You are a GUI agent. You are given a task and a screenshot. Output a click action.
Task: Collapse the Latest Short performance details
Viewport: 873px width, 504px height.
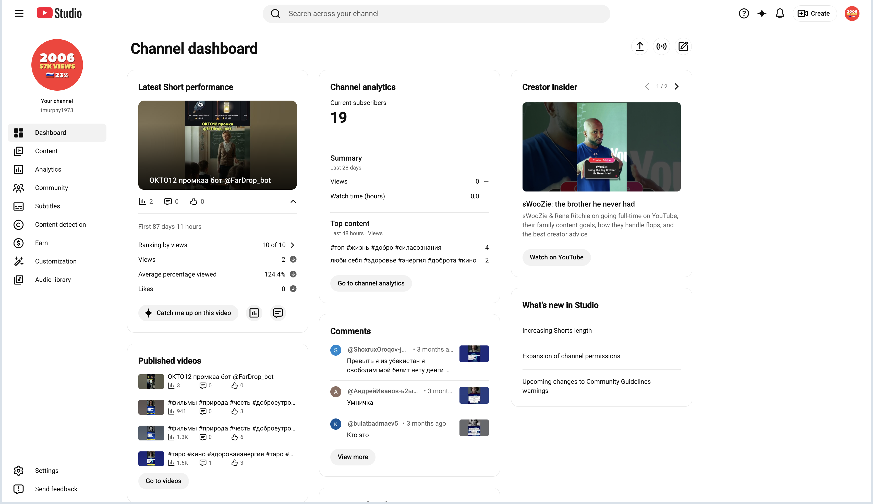pos(293,201)
